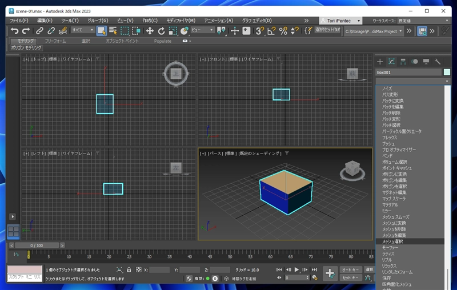Viewport: 457px width, 290px height.
Task: Click the Place object tool icon
Action: coord(184,31)
